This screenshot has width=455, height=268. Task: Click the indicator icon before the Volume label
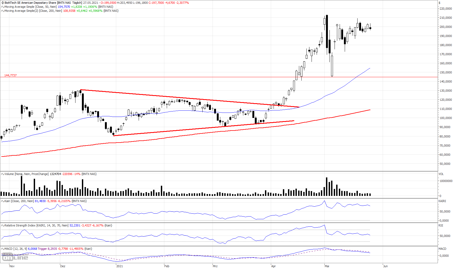(x=2, y=174)
